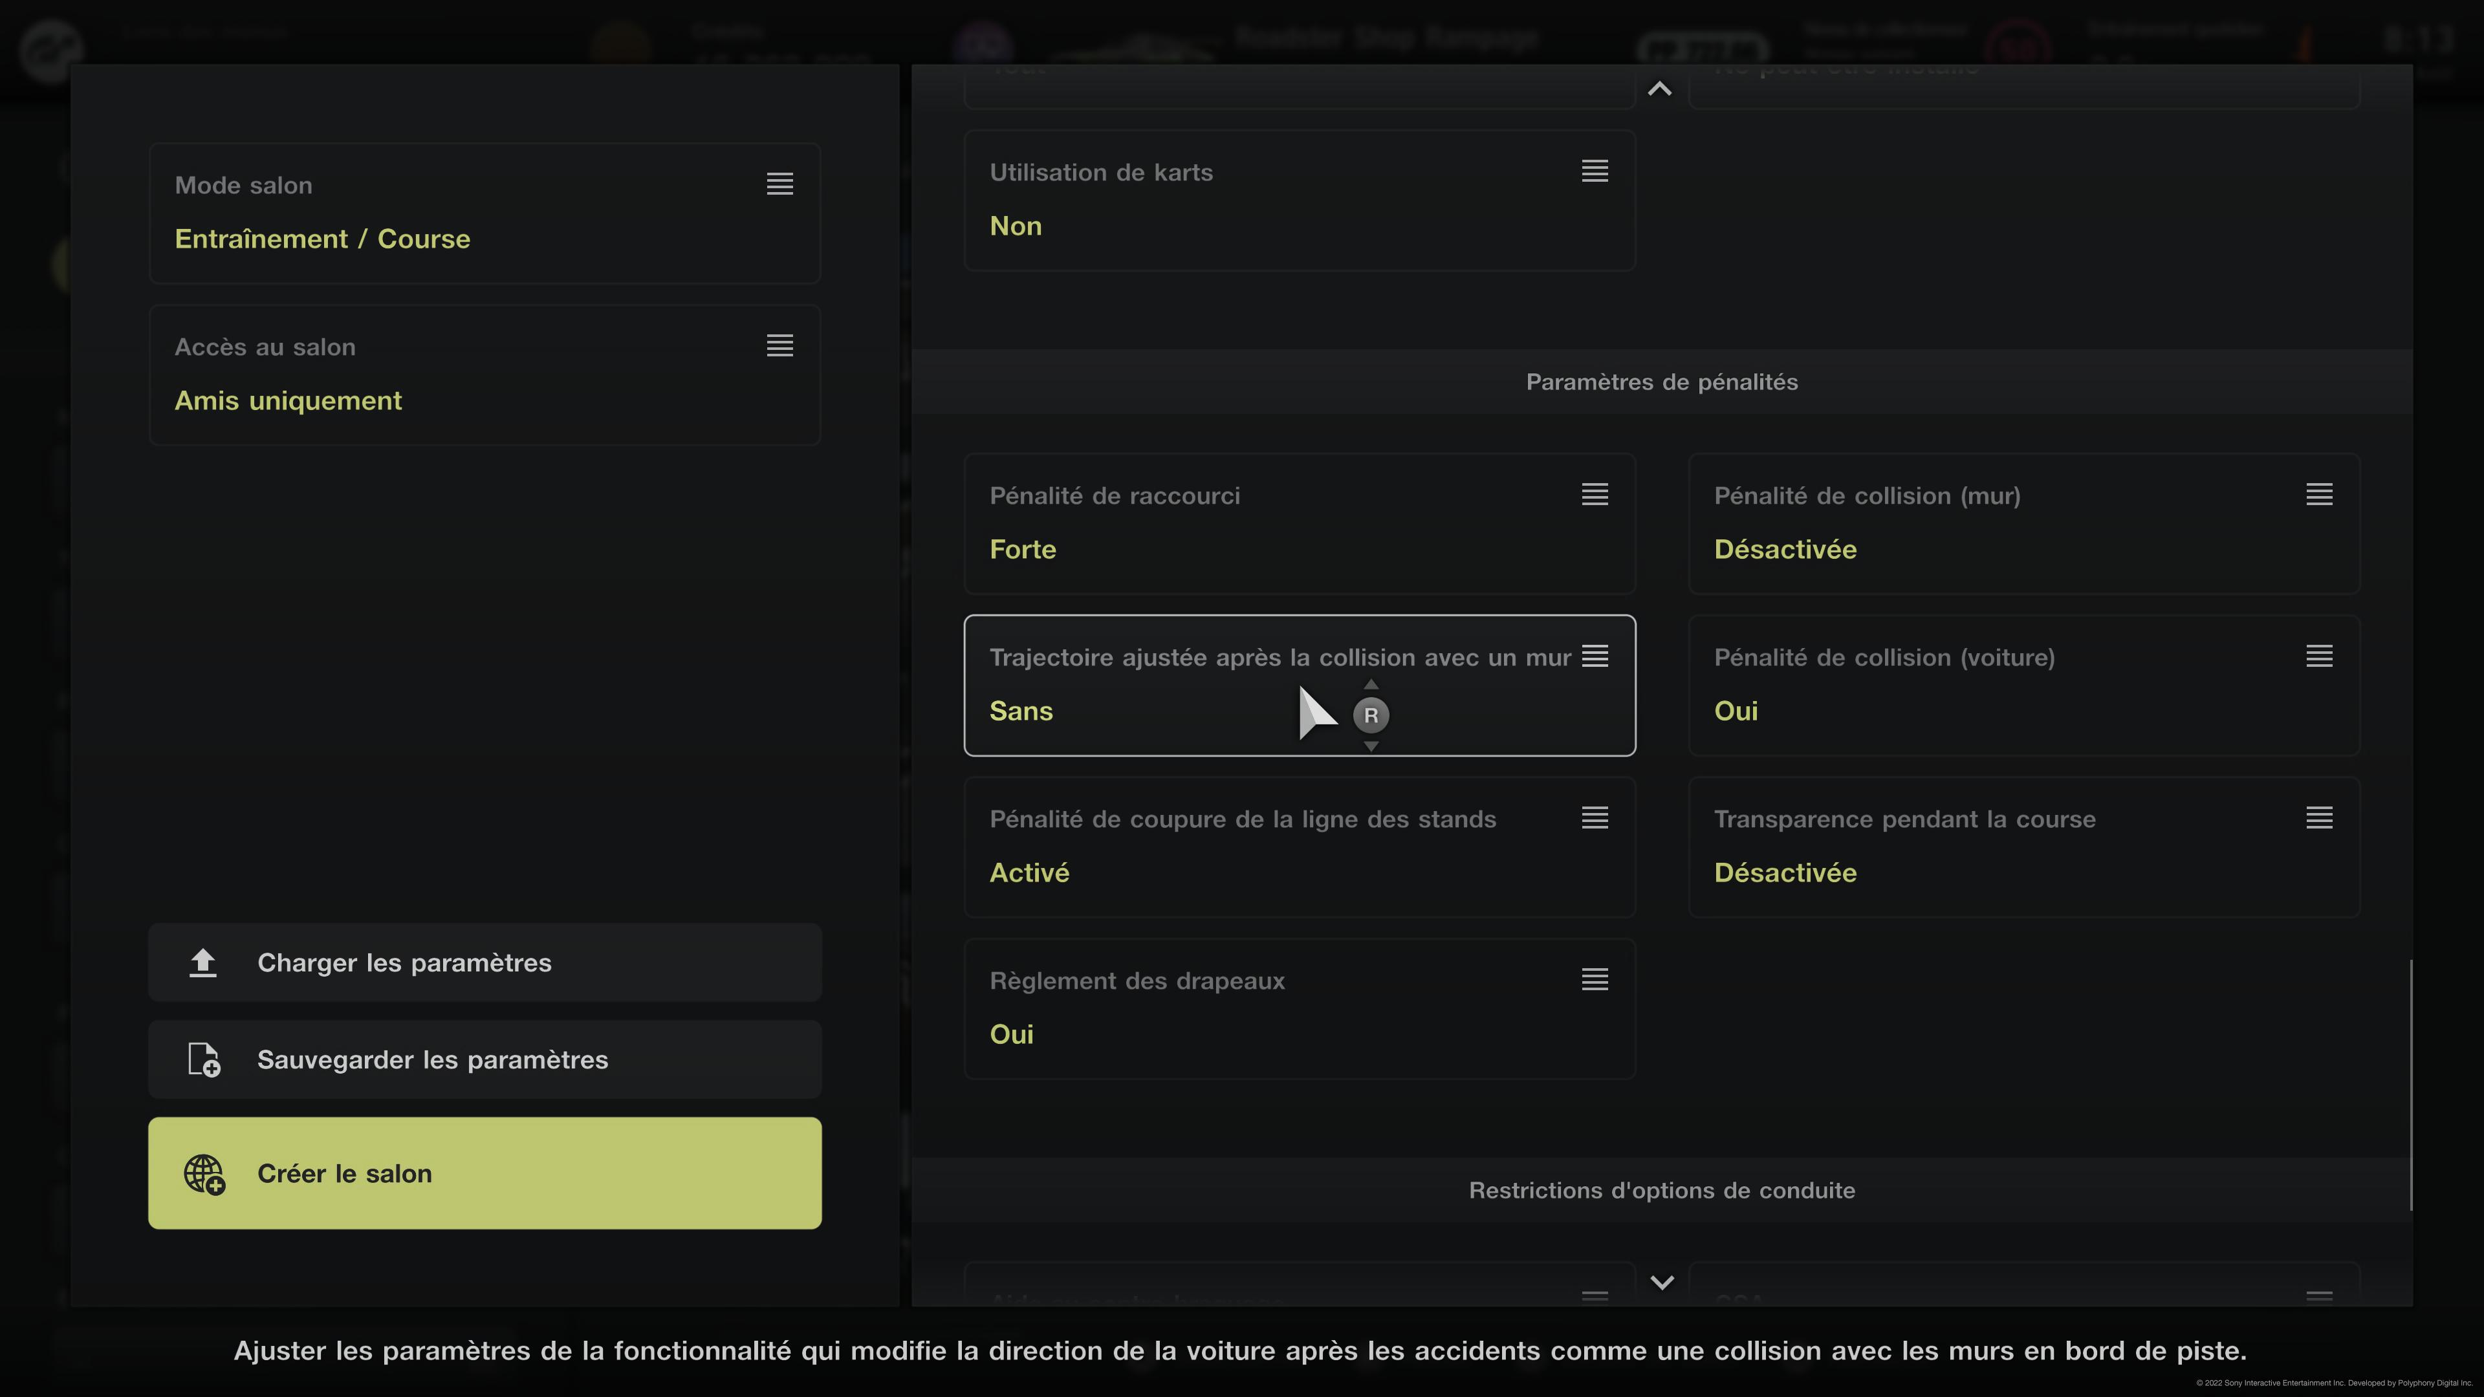Viewport: 2484px width, 1397px height.
Task: Click the Créer le salon button
Action: 485,1173
